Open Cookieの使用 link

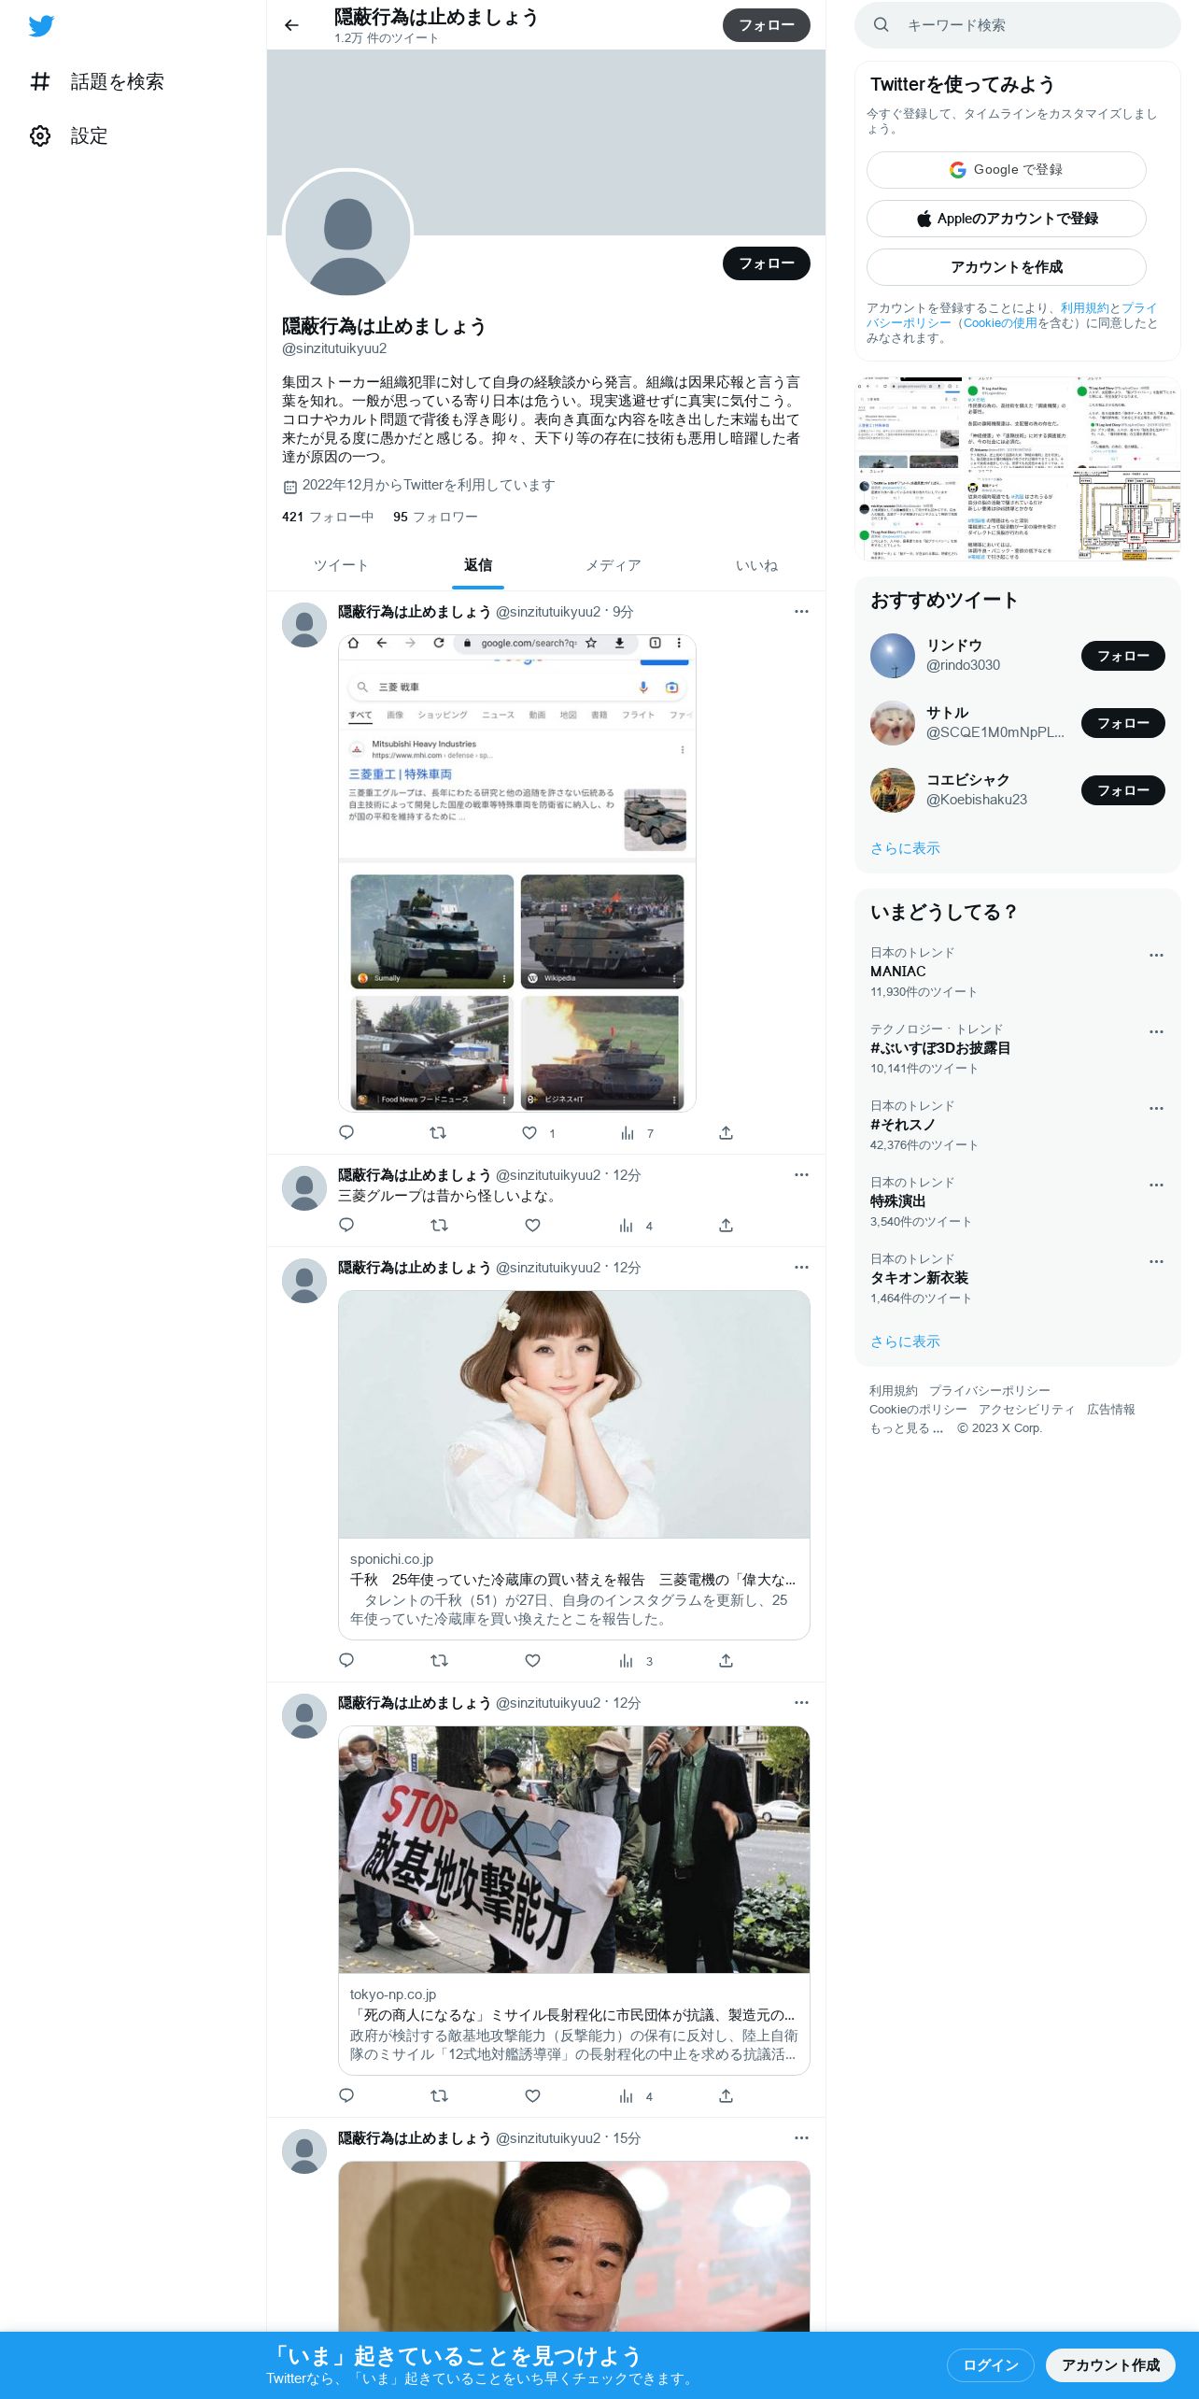click(1000, 322)
